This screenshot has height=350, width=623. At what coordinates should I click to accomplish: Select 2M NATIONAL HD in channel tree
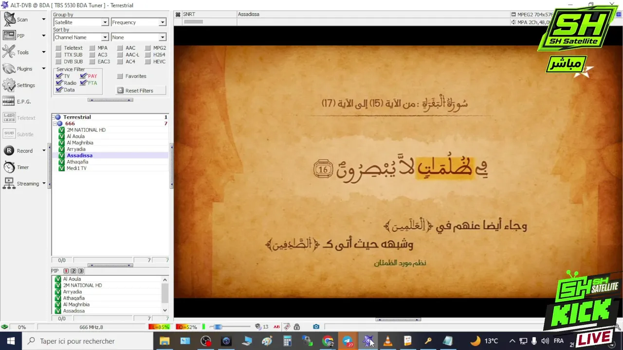tap(86, 130)
